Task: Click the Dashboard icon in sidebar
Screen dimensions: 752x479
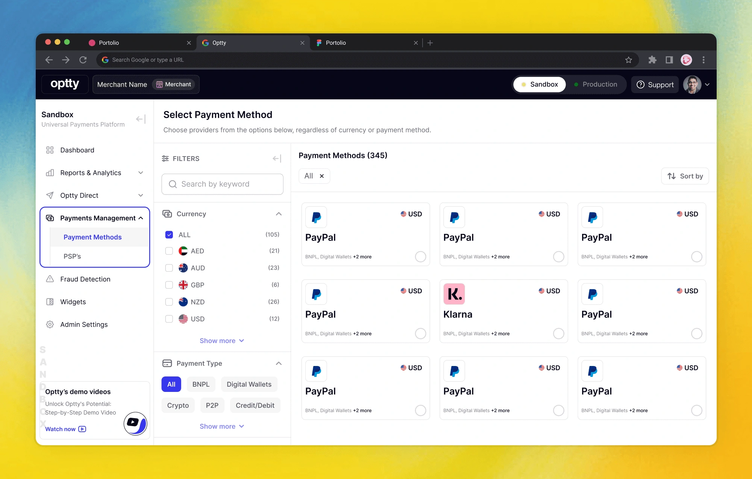Action: point(50,149)
